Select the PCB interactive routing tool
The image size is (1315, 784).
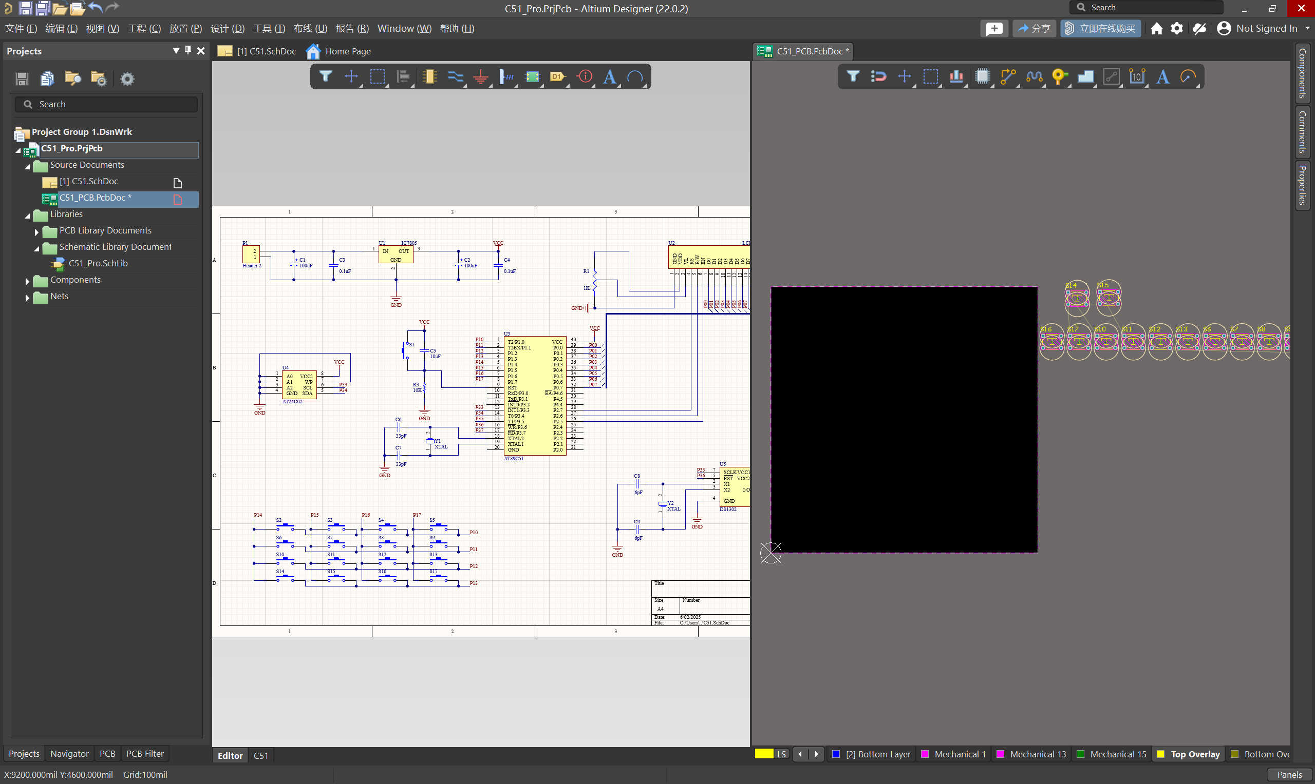[x=1008, y=77]
